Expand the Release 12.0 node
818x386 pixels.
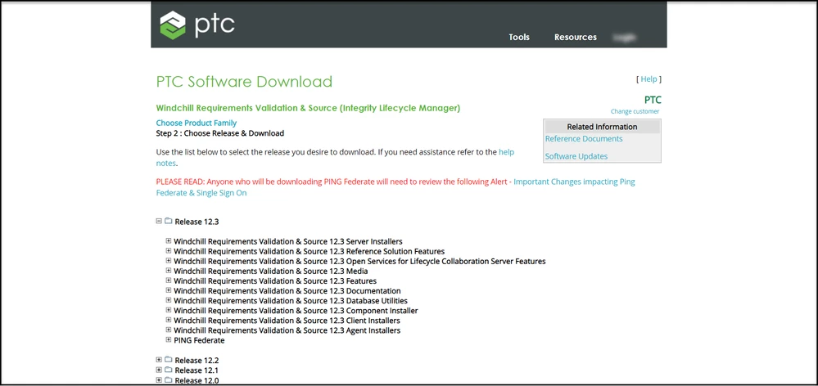pos(159,380)
